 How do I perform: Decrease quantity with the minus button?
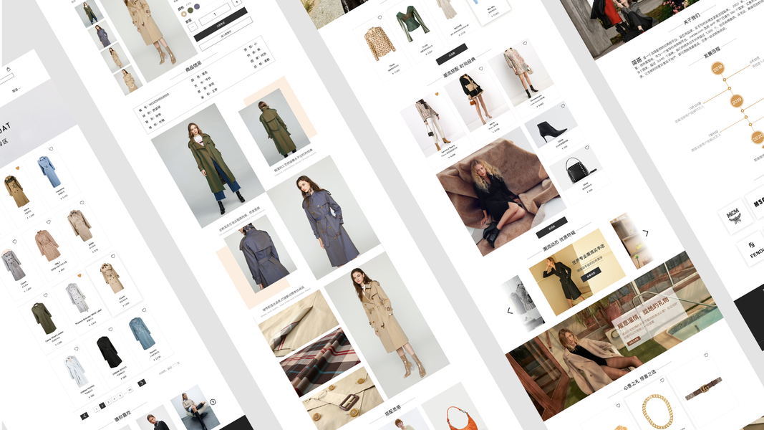point(193,25)
